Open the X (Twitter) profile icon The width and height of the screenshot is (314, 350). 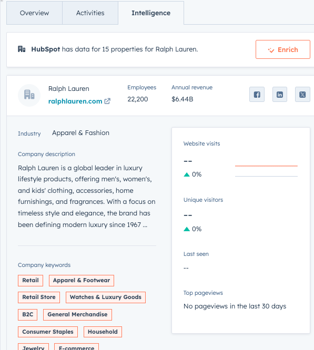[x=302, y=95]
